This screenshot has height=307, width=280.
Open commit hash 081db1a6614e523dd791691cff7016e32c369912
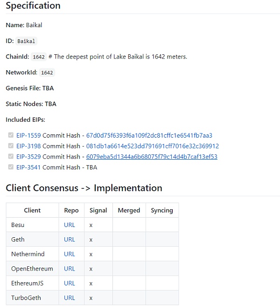pyautogui.click(x=152, y=146)
